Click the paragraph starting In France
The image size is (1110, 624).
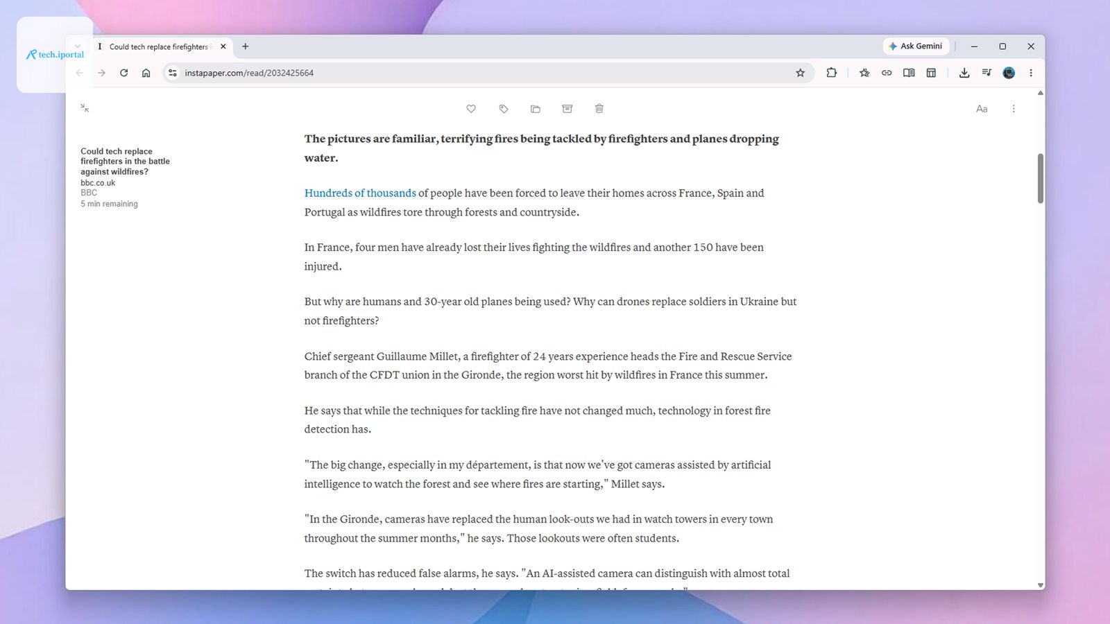(534, 257)
